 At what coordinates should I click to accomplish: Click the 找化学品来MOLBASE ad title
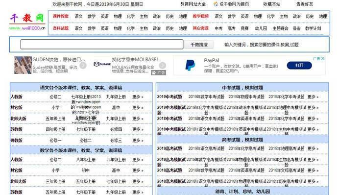coord(135,60)
